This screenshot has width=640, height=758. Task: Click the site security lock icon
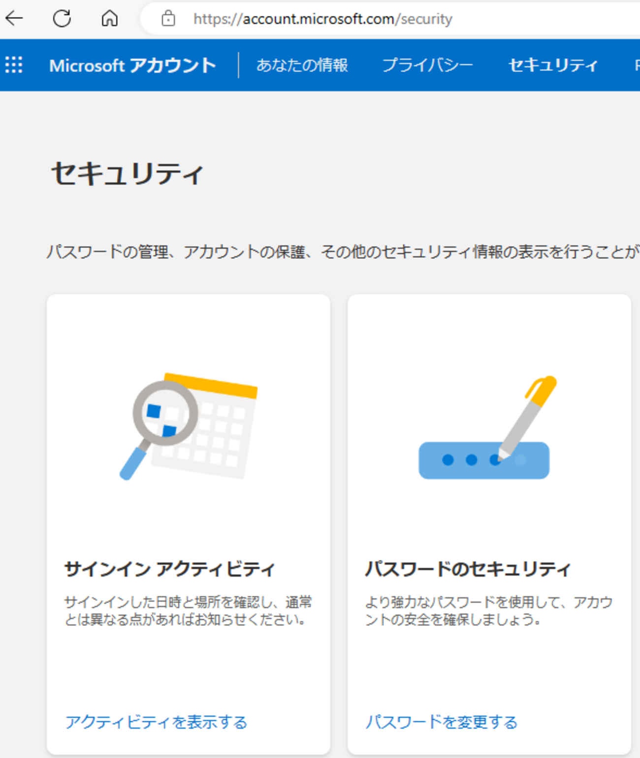coord(168,19)
